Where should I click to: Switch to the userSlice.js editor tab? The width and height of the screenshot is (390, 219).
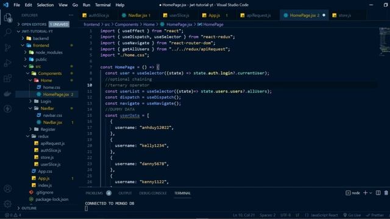[179, 15]
